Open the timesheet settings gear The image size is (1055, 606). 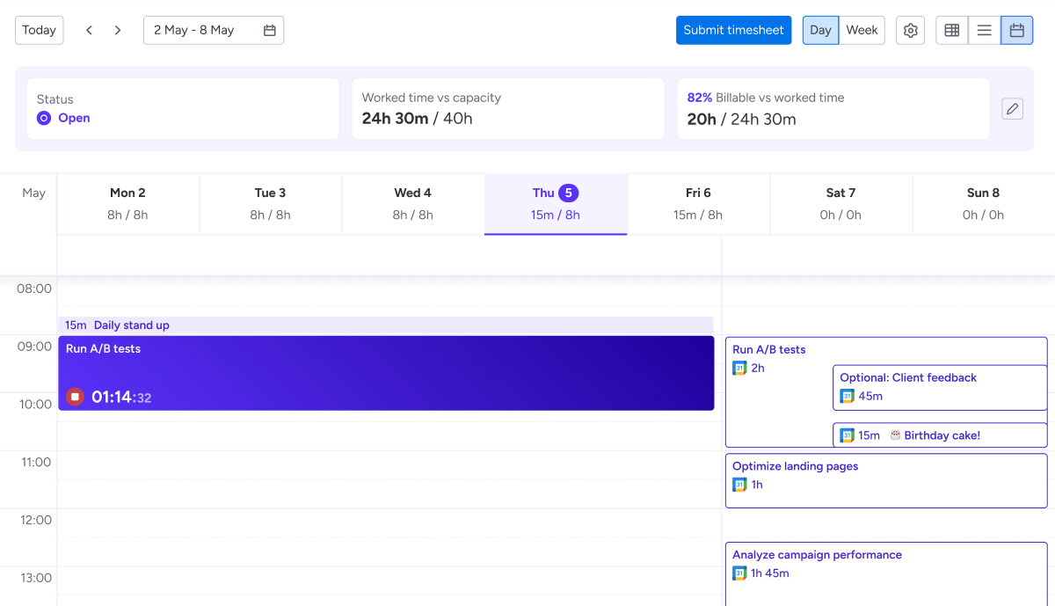pyautogui.click(x=910, y=30)
